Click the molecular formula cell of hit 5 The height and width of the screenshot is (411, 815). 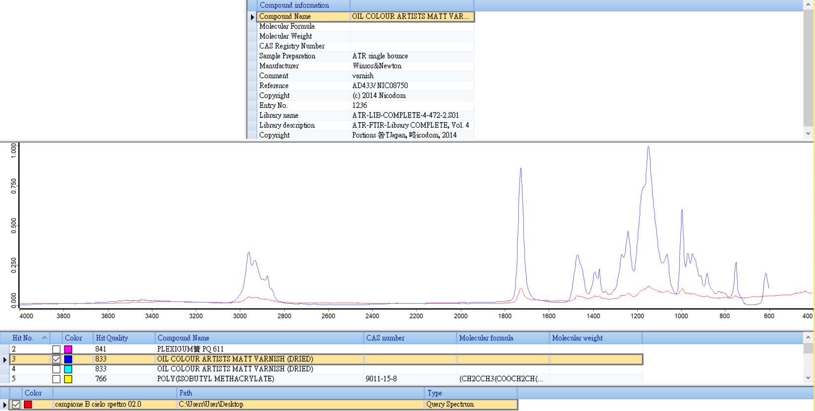click(x=503, y=379)
